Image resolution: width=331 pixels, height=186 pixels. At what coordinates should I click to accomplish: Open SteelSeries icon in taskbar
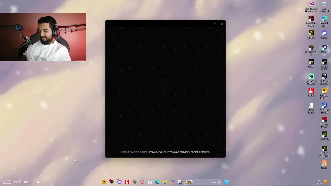(134, 182)
